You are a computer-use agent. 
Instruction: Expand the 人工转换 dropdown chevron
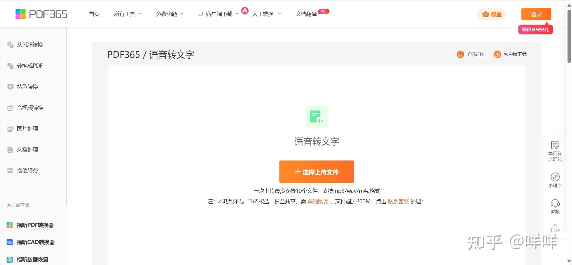279,14
